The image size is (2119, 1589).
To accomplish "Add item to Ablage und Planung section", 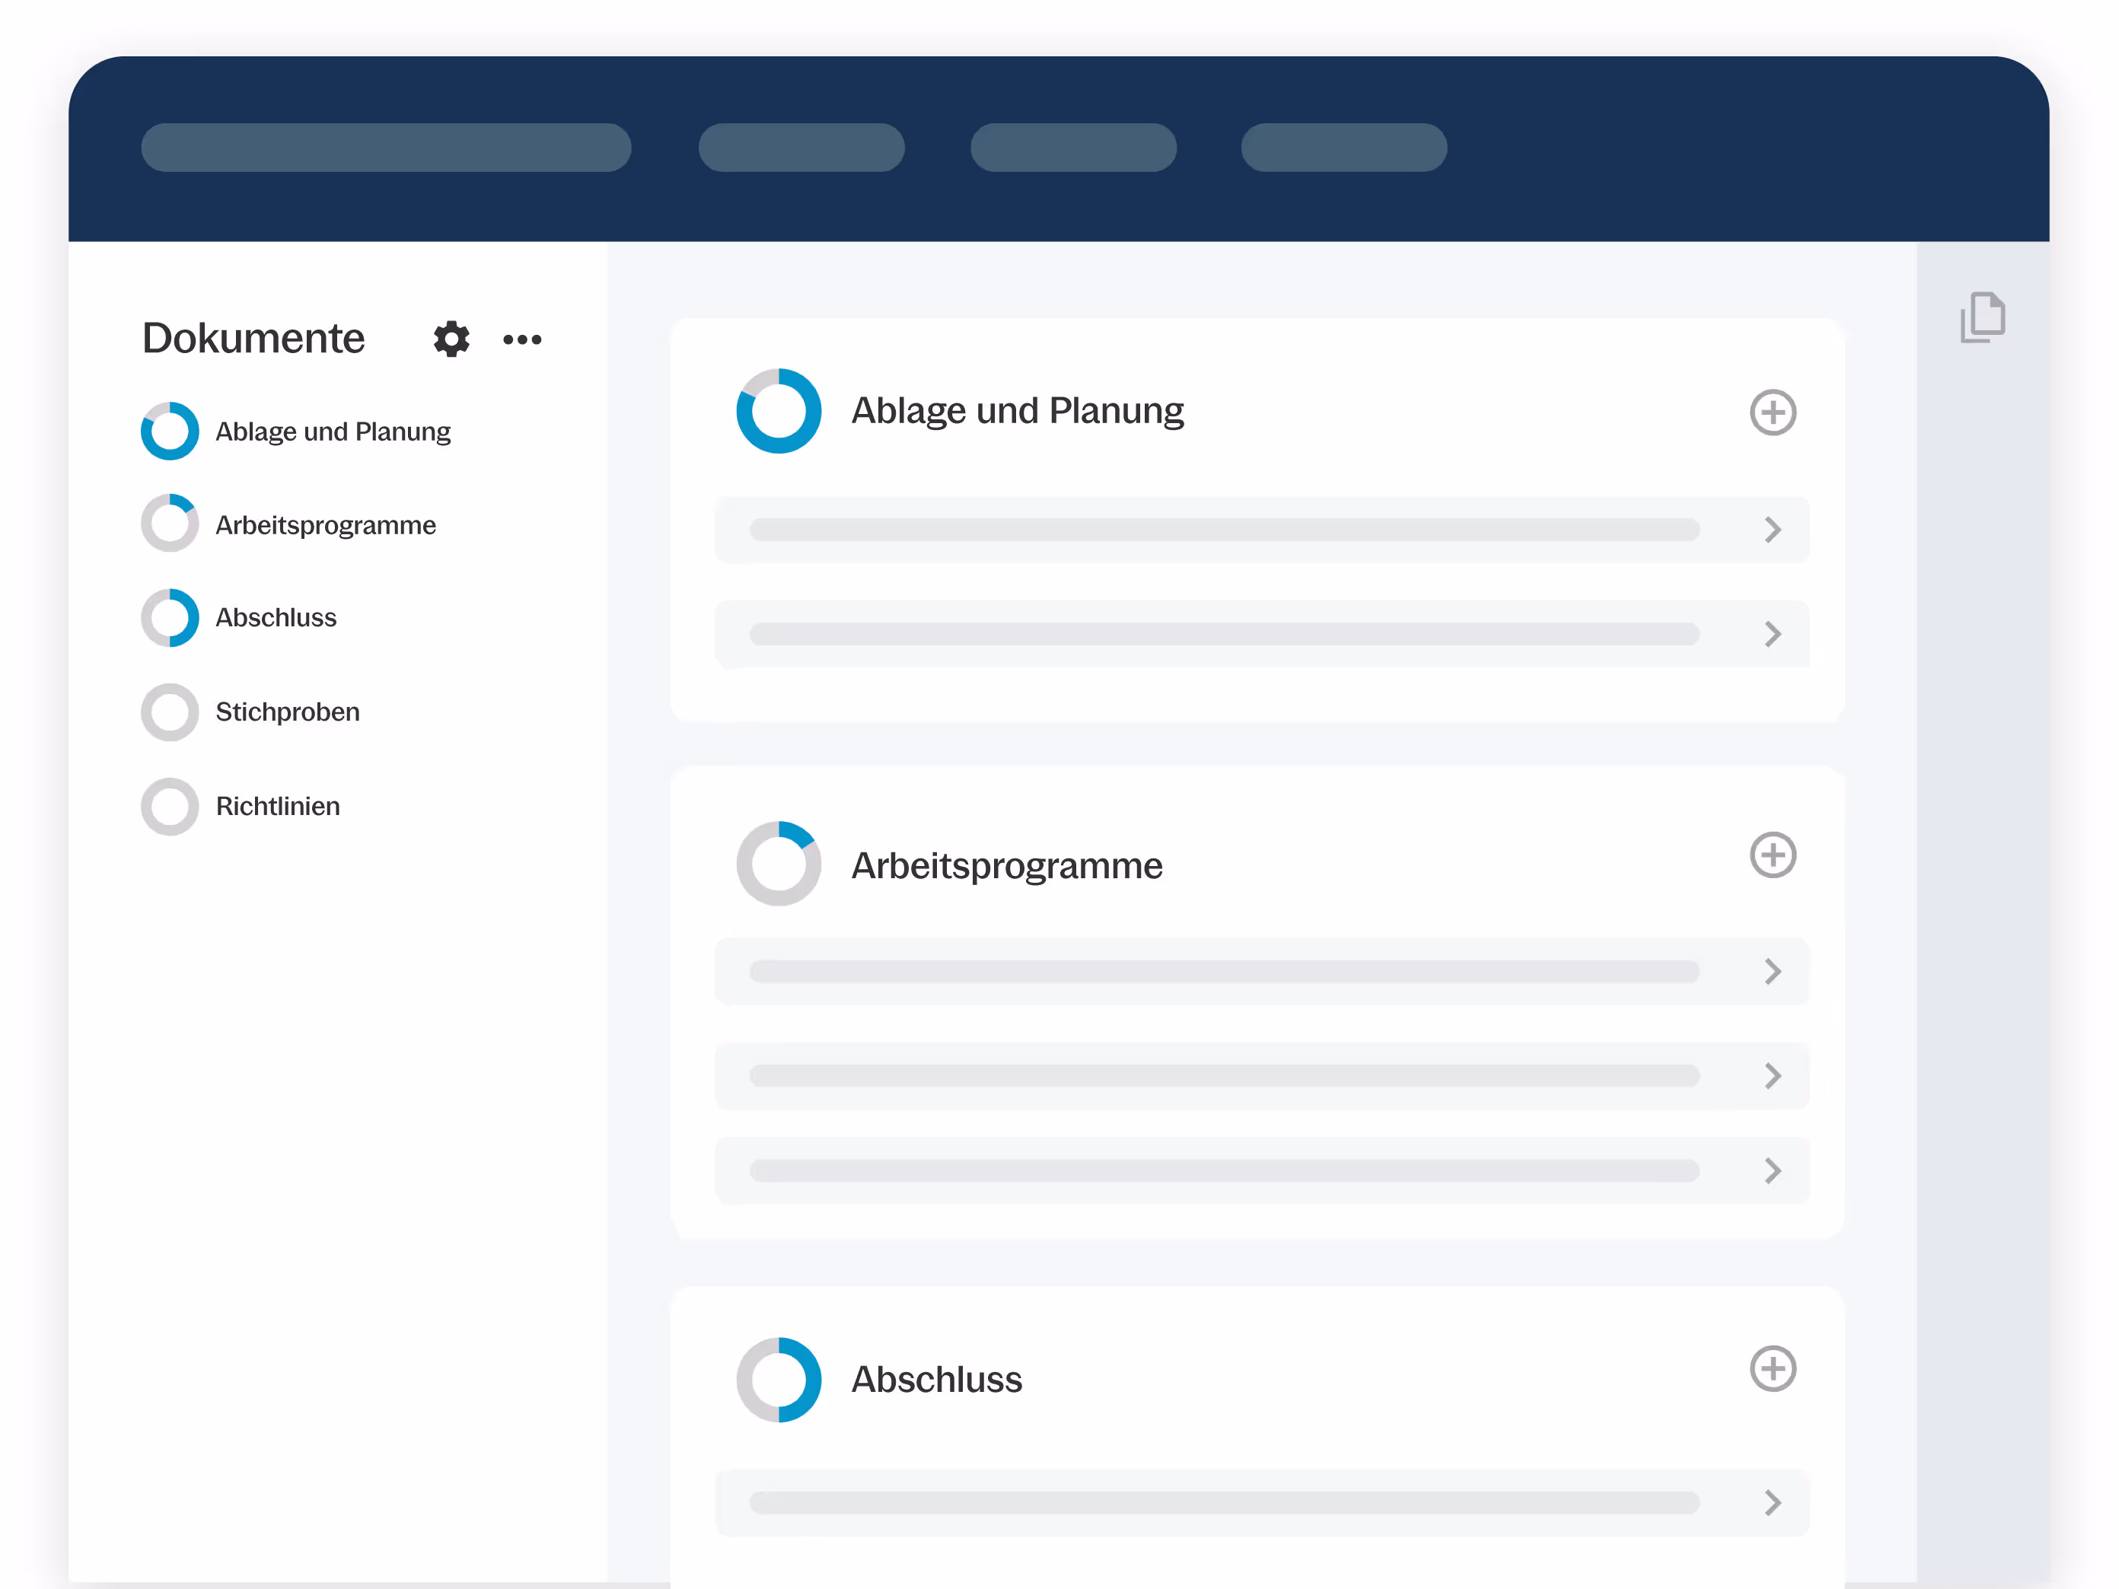I will click(x=1772, y=412).
